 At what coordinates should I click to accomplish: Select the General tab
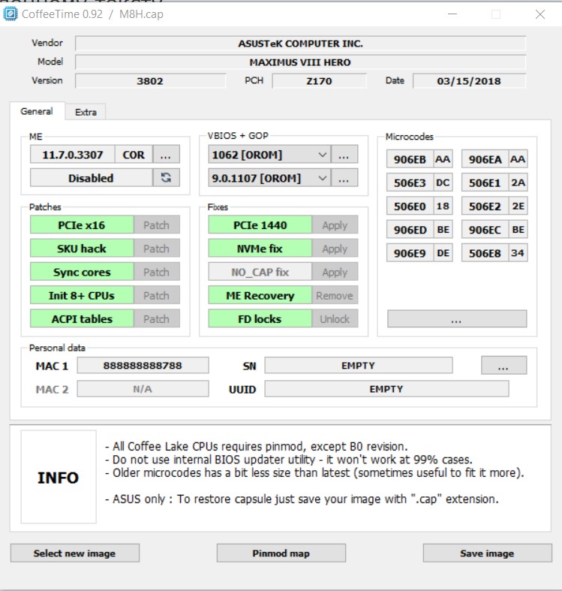tap(37, 111)
